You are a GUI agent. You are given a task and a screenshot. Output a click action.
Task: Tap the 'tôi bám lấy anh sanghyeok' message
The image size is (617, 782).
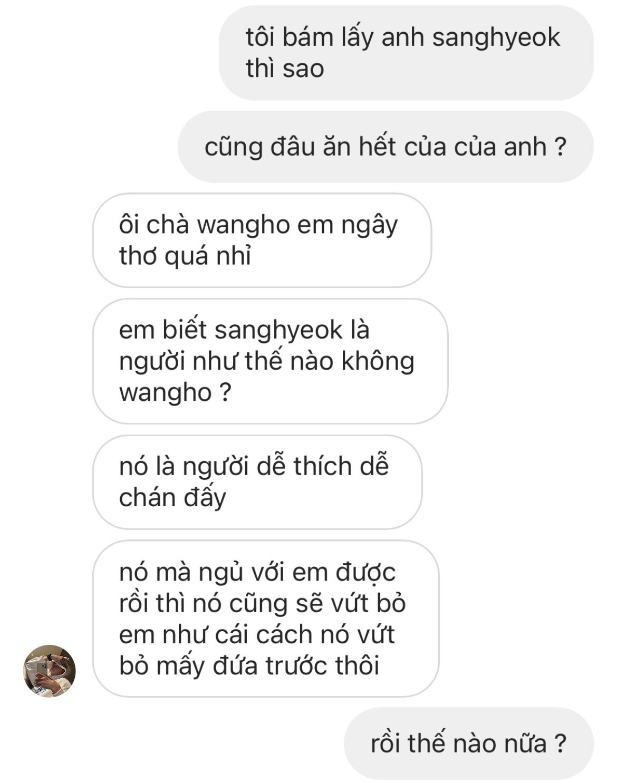click(x=406, y=53)
